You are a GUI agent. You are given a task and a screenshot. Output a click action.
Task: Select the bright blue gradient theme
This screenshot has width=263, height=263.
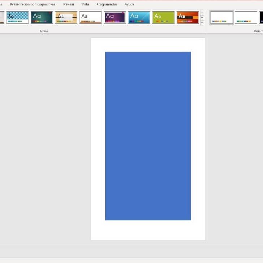tap(139, 17)
